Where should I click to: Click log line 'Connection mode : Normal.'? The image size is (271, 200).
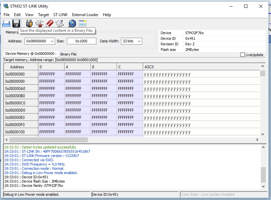pos(34,168)
